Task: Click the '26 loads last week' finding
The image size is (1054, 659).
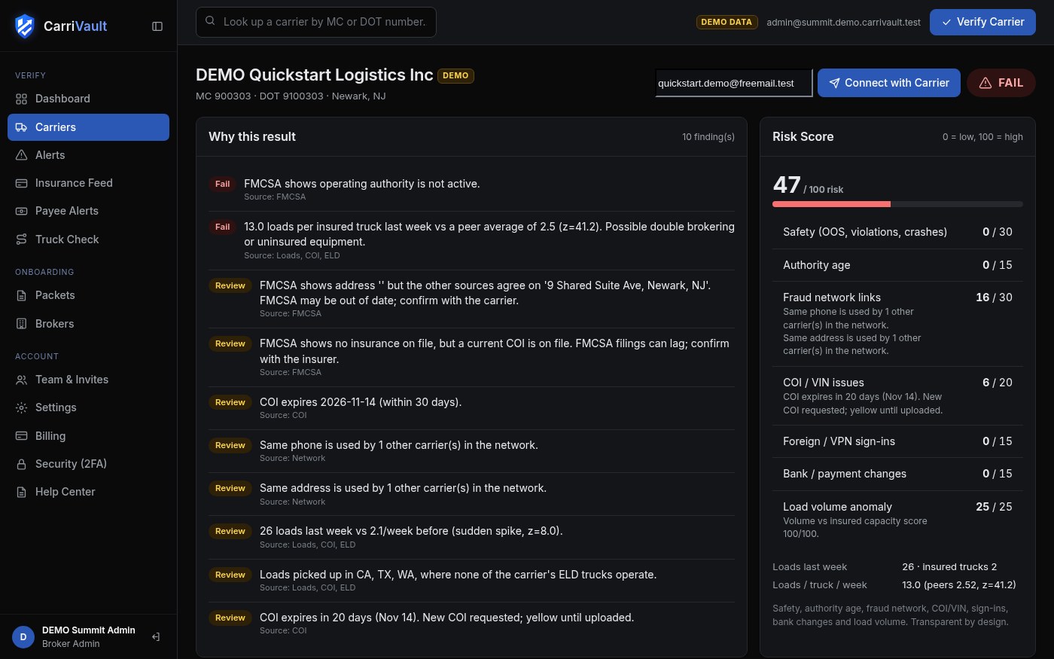Action: [472, 537]
